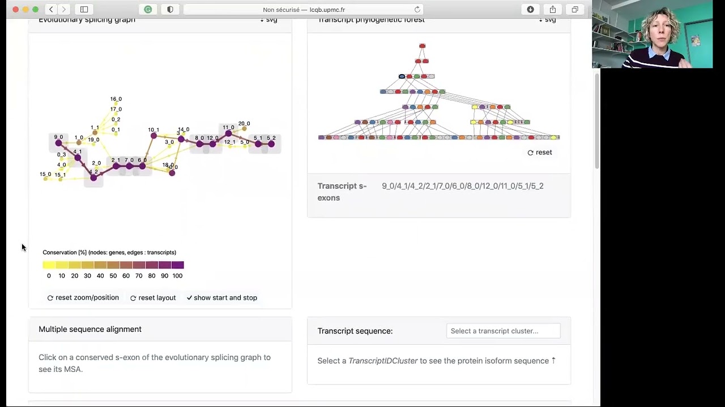
Task: Download the transcript phylogenetic forest svg
Action: (547, 20)
